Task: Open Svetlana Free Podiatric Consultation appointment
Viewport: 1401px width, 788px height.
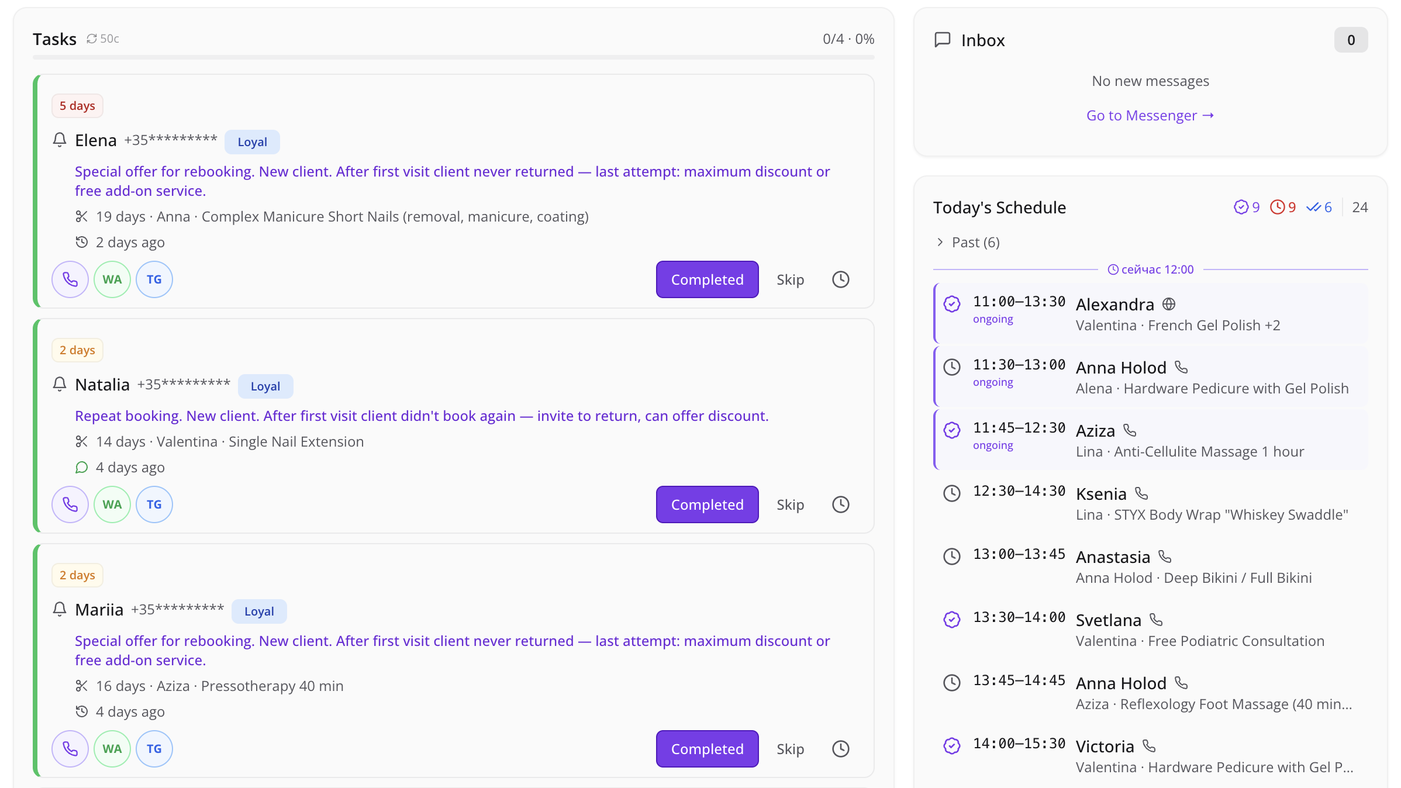Action: 1151,629
